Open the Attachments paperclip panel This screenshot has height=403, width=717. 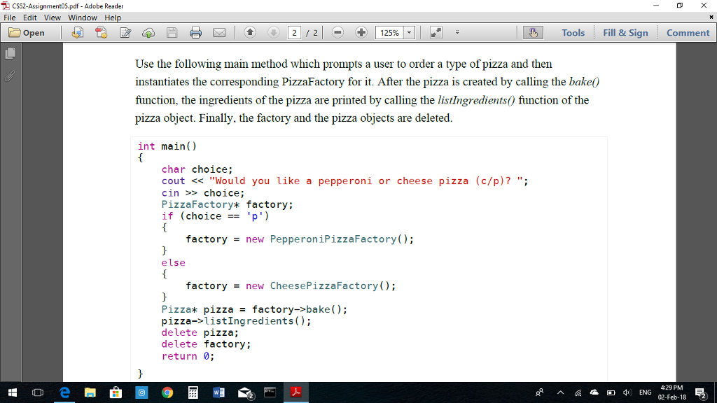pos(10,76)
